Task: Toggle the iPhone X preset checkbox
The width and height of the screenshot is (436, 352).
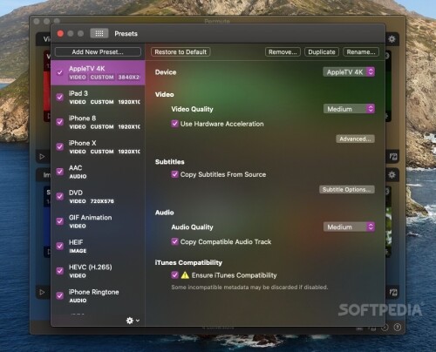Action: (60, 146)
